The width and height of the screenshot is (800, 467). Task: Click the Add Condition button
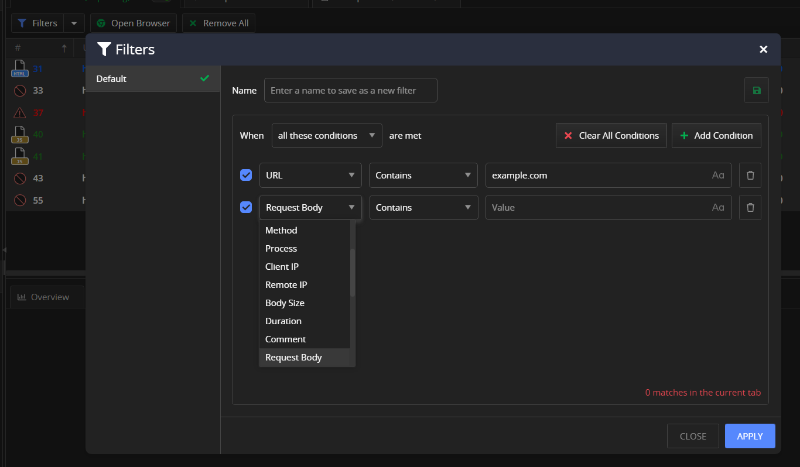coord(716,135)
